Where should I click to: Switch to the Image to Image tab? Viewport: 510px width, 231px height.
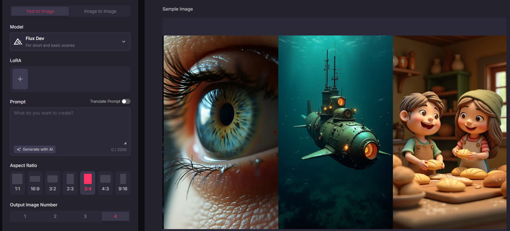click(x=100, y=11)
